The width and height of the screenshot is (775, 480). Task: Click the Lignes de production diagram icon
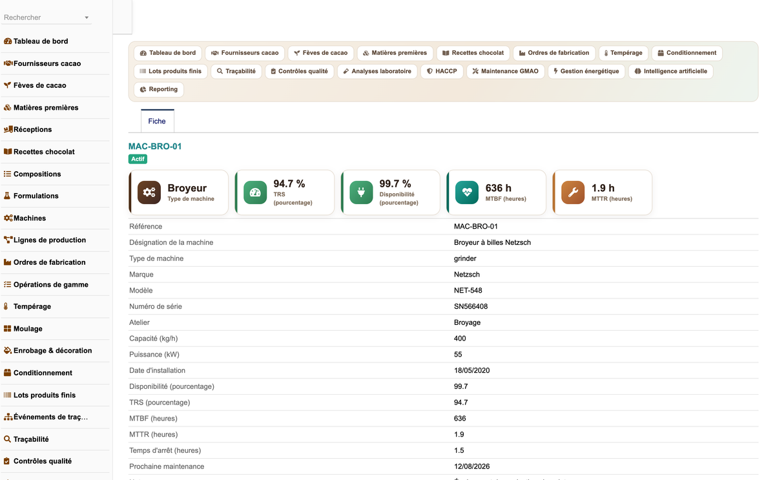pos(8,240)
